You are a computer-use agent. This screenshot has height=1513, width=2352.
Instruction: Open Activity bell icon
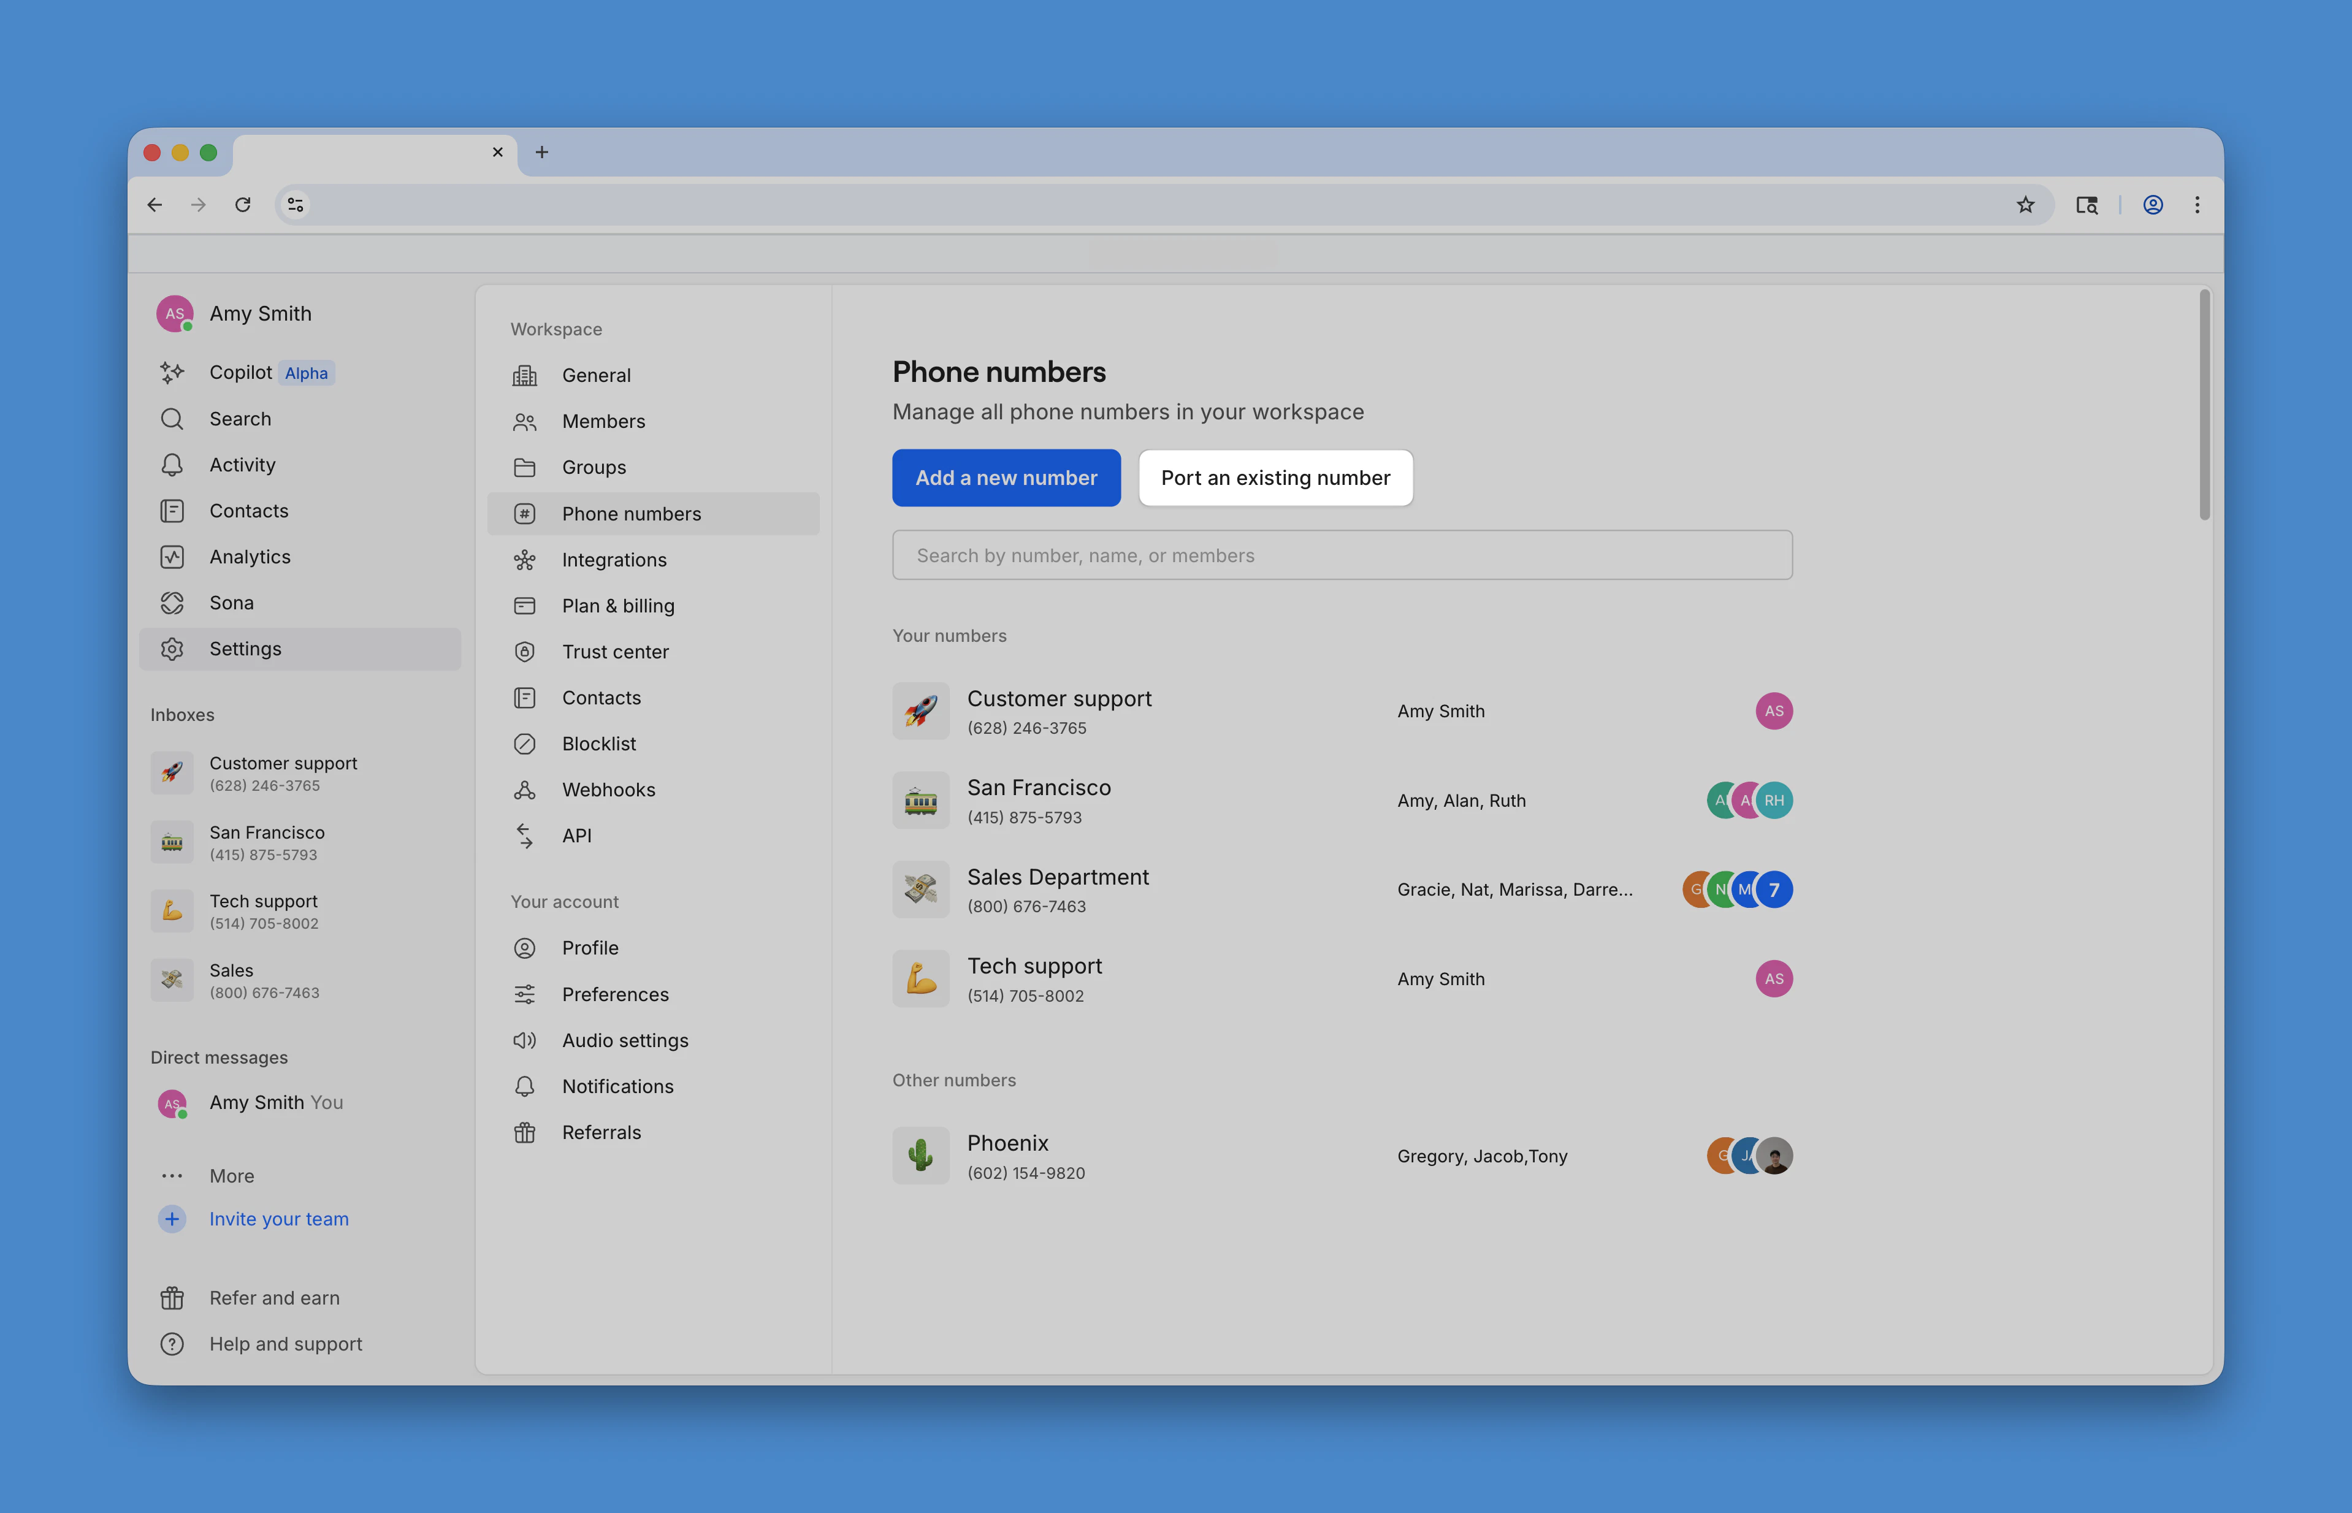pos(172,465)
